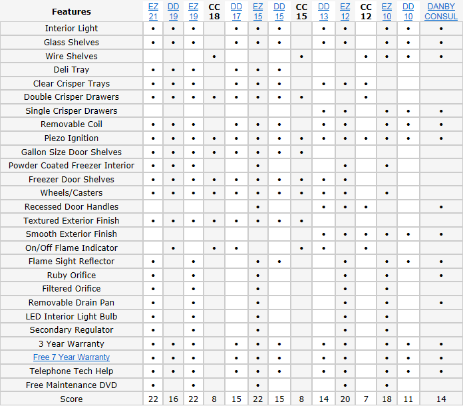Open the DD 19 model link
This screenshot has width=463, height=406.
point(174,11)
